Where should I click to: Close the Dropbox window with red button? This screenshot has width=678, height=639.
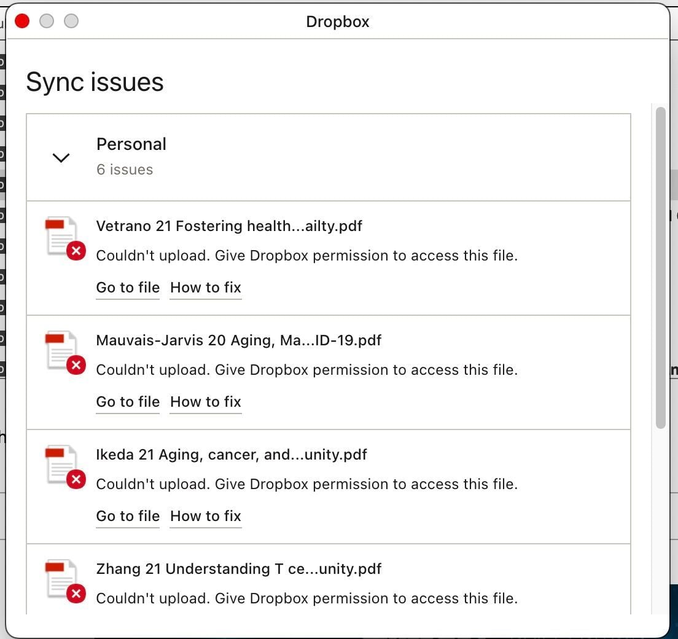22,21
